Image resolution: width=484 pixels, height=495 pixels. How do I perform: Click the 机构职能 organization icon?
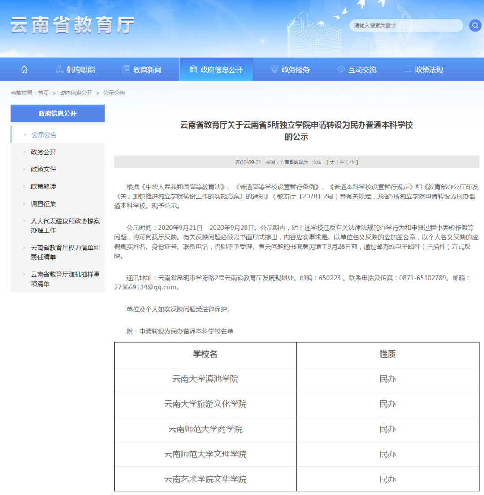coord(59,69)
